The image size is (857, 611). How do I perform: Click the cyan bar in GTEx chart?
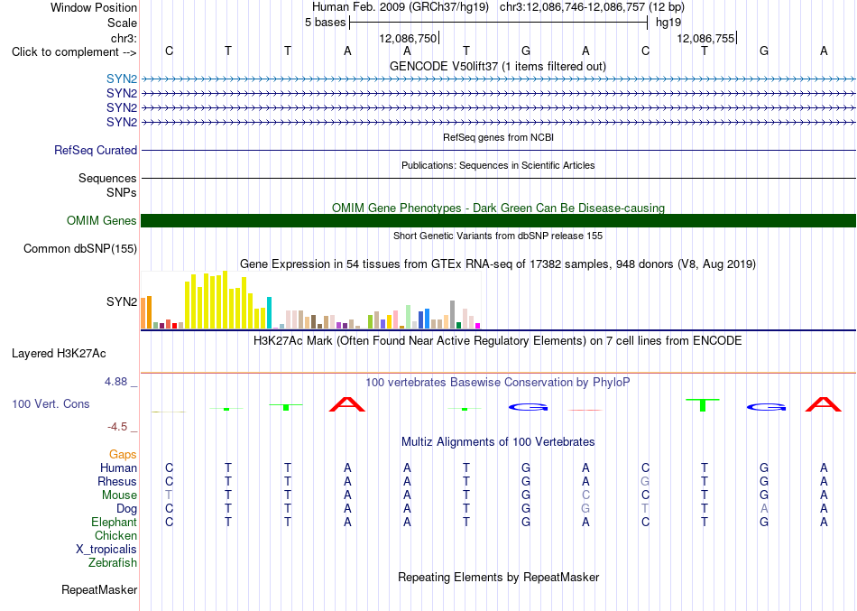269,312
